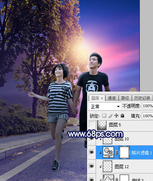Screen dimensions: 153x181
Task: Click the lock image pixels brush icon
Action: pyautogui.click(x=110, y=116)
